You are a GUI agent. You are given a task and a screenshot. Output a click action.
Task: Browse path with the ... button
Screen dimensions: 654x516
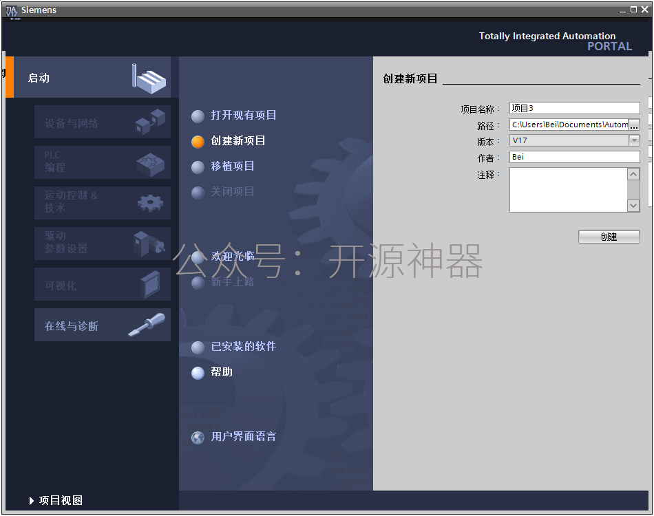(x=634, y=125)
